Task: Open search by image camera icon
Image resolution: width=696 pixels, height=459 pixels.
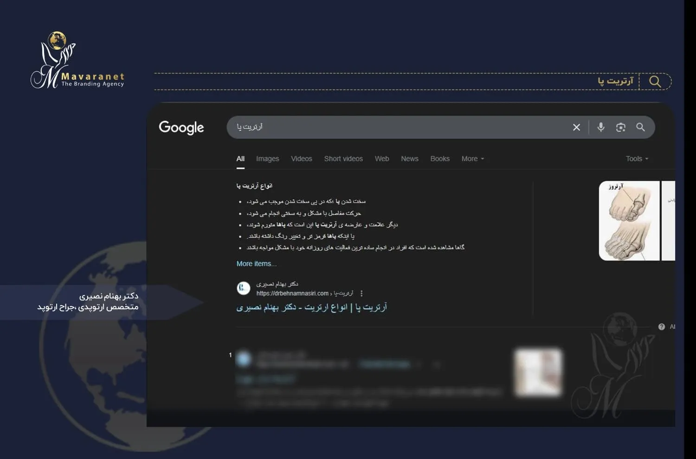Action: coord(620,127)
